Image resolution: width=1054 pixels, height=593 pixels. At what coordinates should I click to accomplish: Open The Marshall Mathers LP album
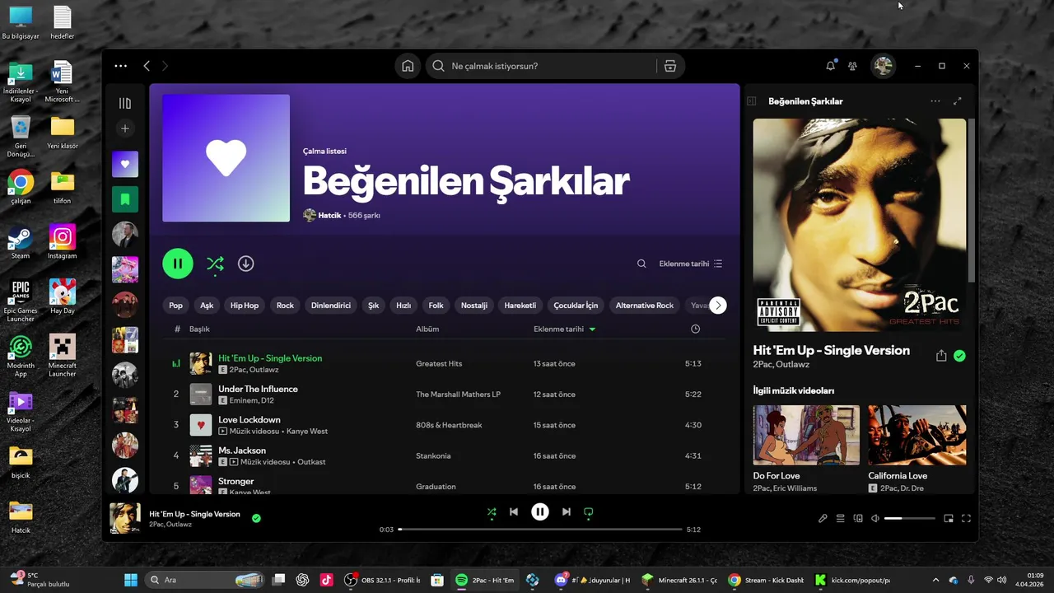click(458, 394)
